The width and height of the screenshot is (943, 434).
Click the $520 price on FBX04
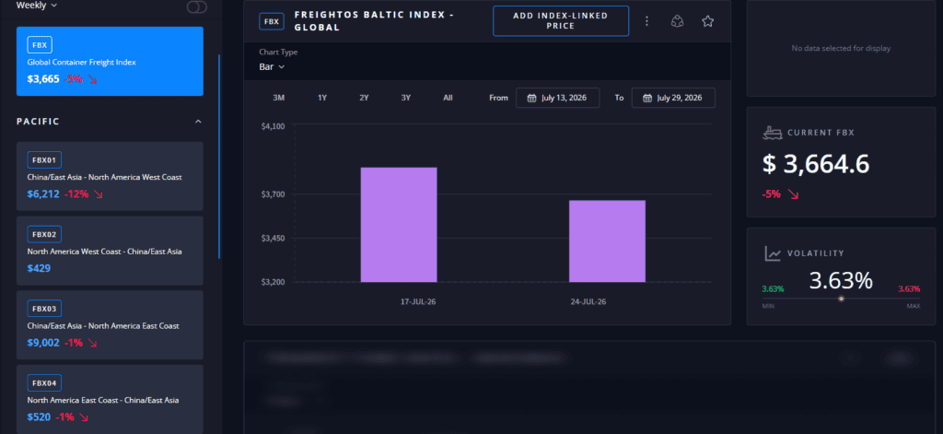[39, 416]
